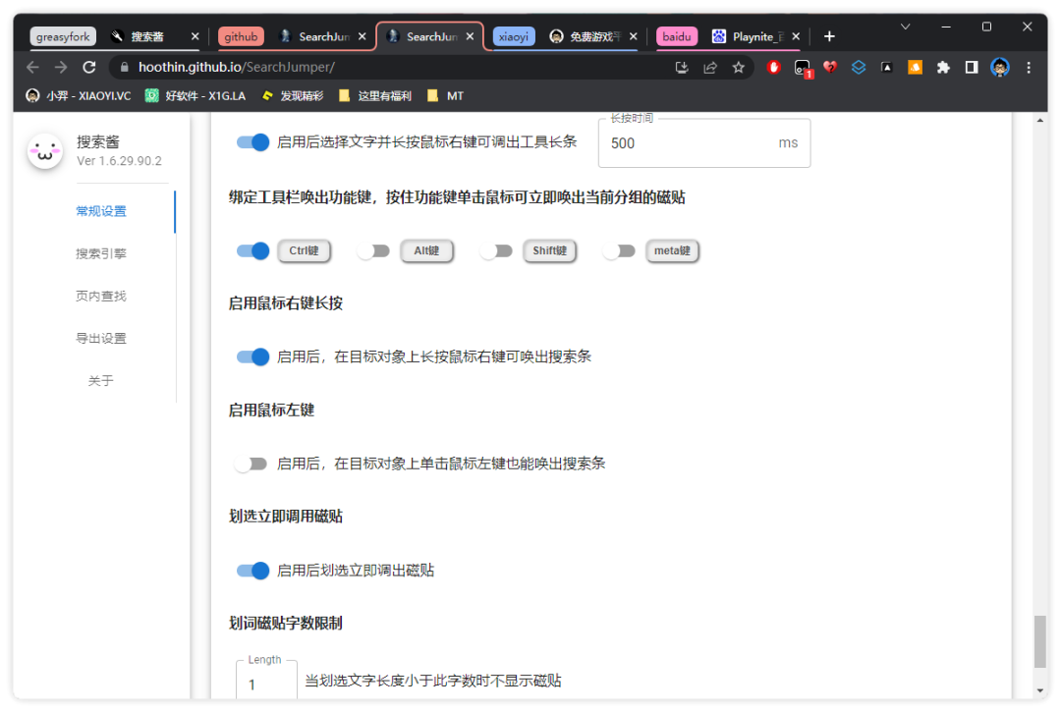
Task: Edit the Length character limit field
Action: pos(266,681)
